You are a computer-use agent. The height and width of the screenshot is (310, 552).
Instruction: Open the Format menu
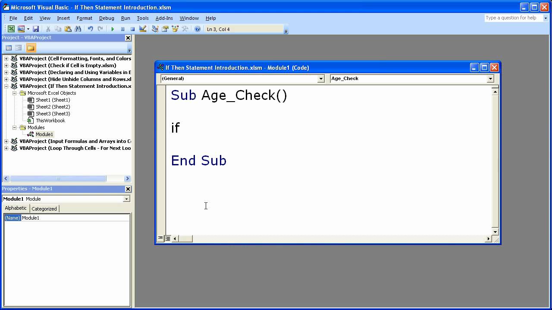coord(85,18)
